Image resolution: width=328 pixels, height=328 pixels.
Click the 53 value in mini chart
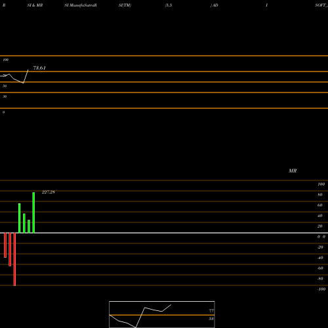click(x=211, y=319)
